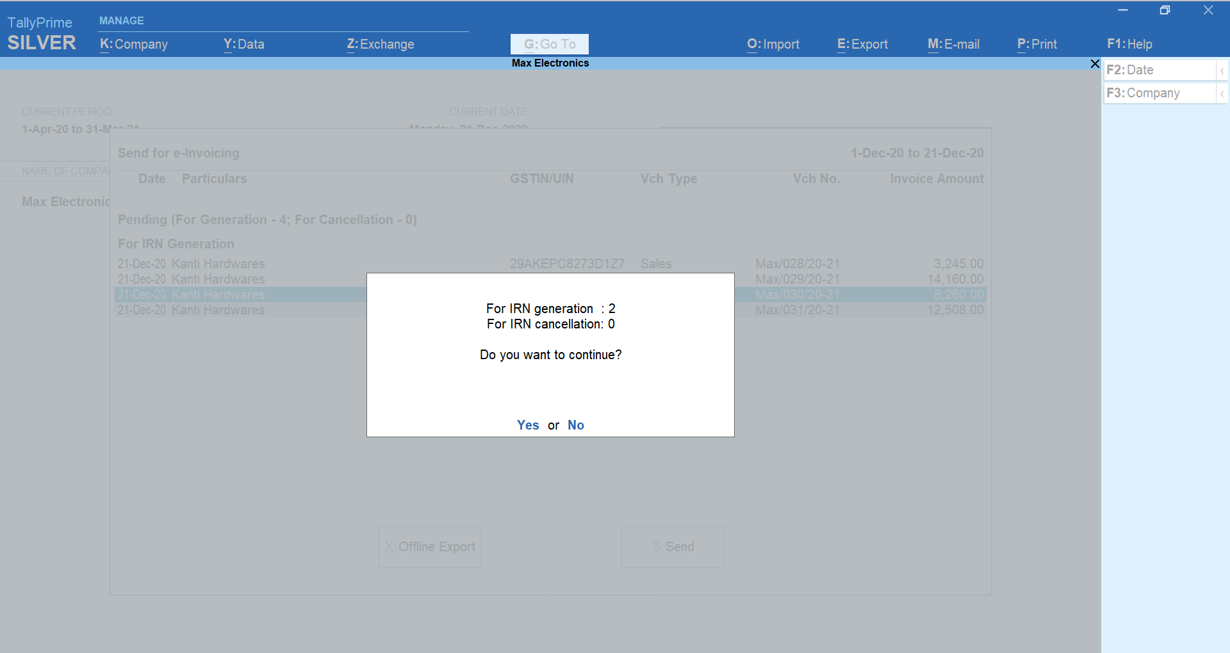1230x653 pixels.
Task: Click the X:Offline Export button
Action: click(x=430, y=547)
